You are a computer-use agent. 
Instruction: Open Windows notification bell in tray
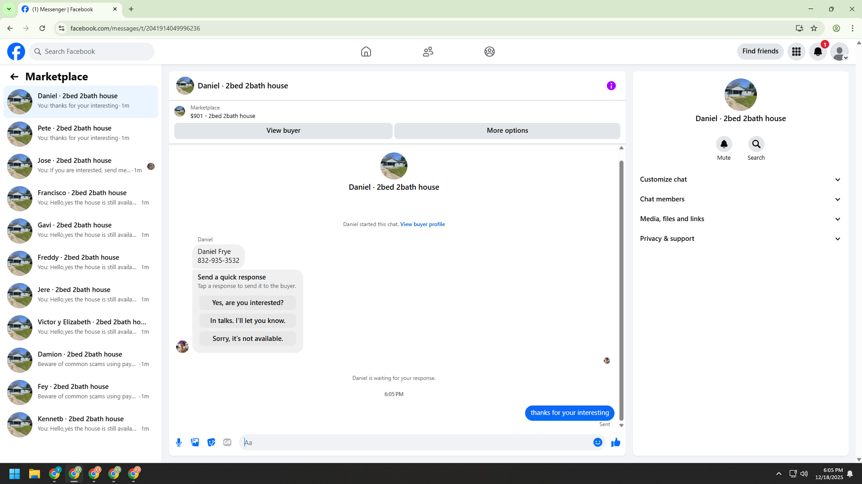(x=850, y=474)
